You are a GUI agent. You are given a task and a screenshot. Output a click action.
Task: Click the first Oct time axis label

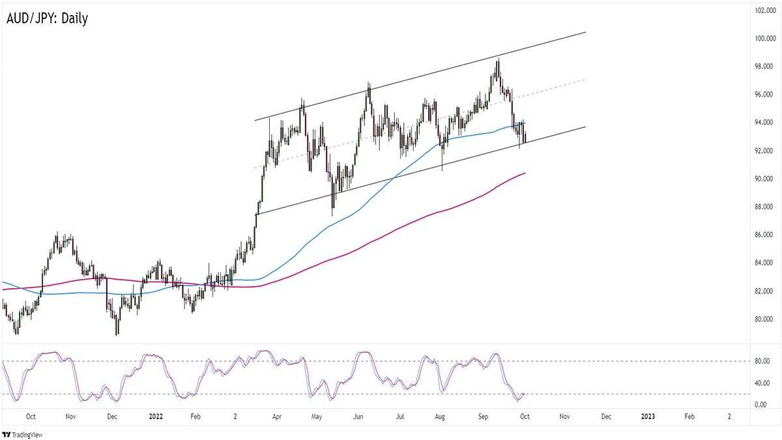coord(31,417)
